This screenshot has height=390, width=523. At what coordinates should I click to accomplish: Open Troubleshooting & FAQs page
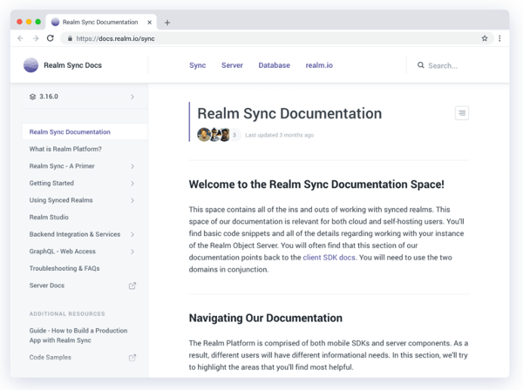pos(65,268)
